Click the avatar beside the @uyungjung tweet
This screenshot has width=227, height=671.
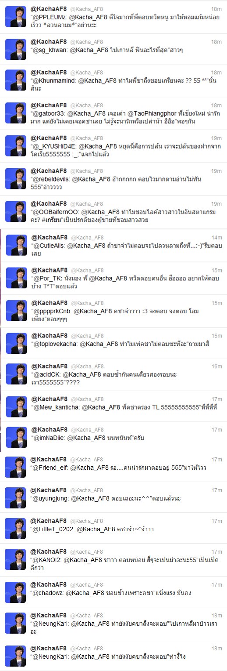click(15, 497)
